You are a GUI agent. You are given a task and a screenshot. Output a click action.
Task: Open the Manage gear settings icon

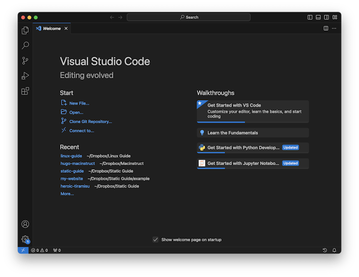[25, 239]
